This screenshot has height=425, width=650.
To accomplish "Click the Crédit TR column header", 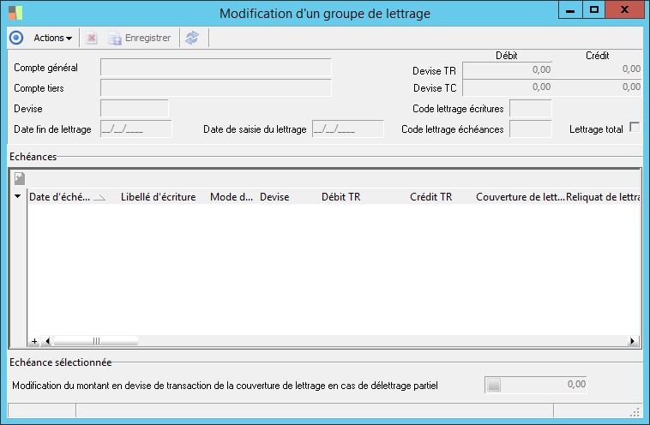I will tap(430, 196).
